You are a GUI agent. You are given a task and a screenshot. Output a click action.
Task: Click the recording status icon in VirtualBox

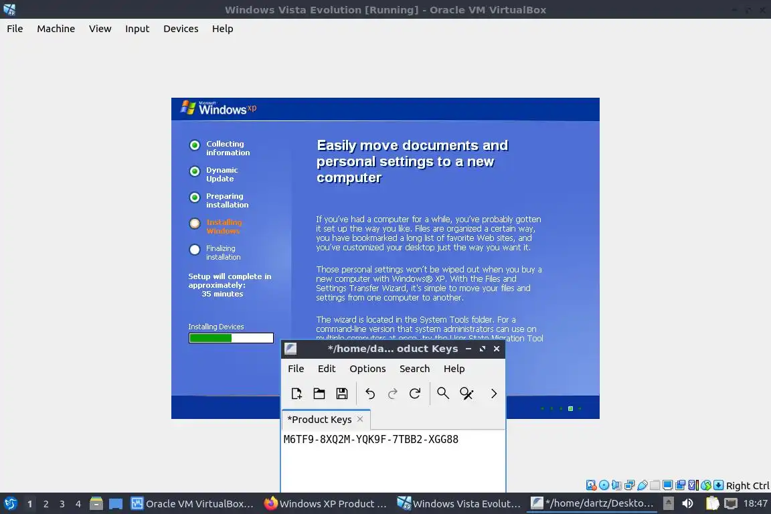coord(681,485)
